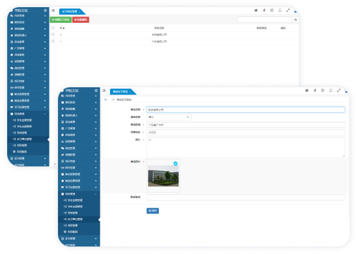Click the send/rocket icon in the edit form window header
This screenshot has width=357, height=254.
pos(315,91)
